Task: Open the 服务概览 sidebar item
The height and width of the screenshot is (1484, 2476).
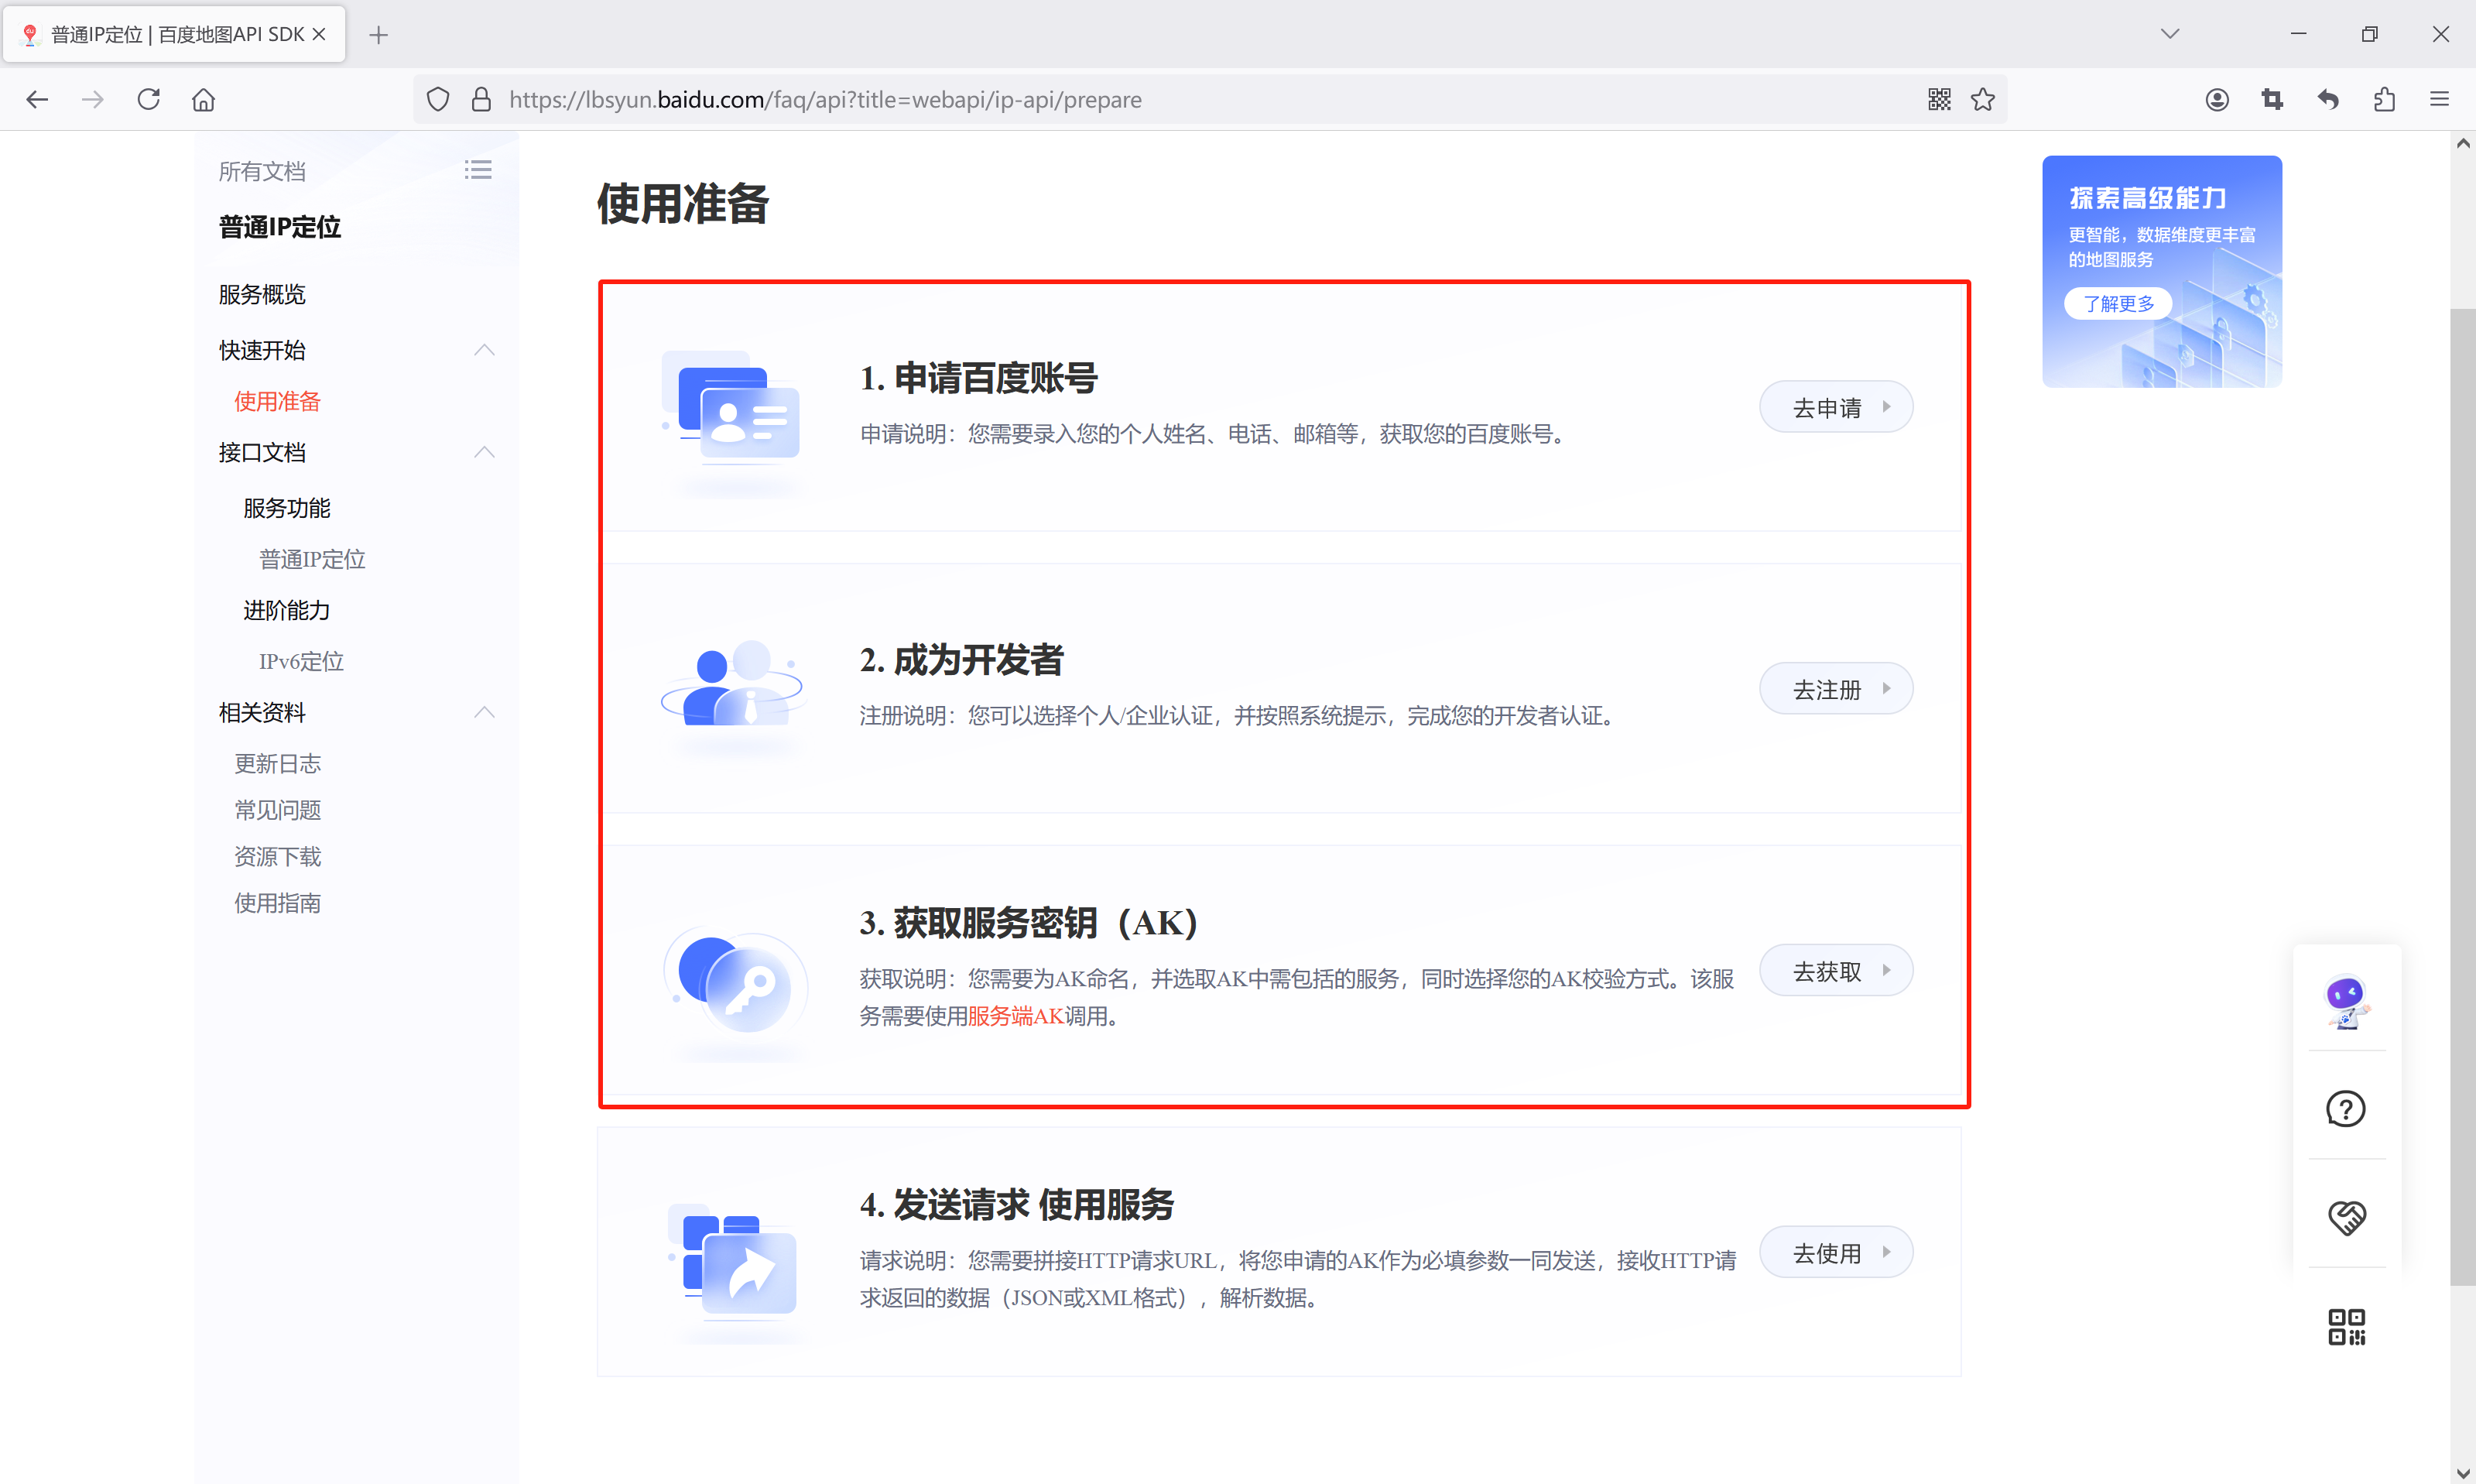Action: 262,294
